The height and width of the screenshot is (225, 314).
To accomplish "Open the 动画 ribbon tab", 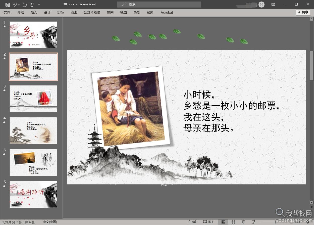I will pyautogui.click(x=74, y=12).
